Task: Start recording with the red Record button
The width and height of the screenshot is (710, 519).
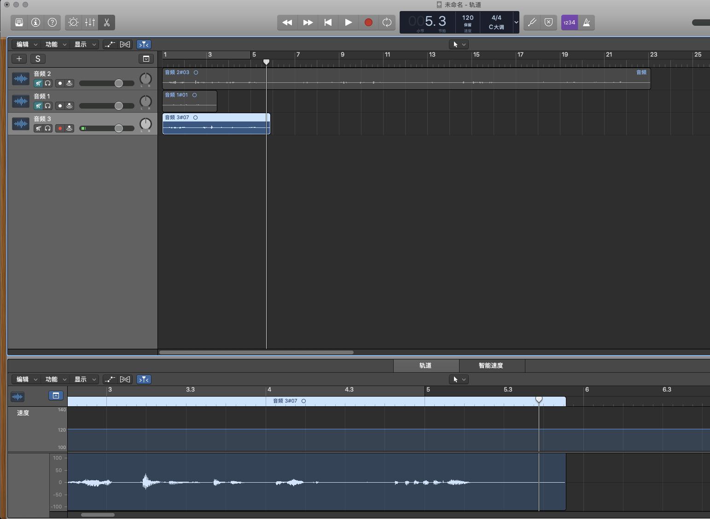Action: click(x=368, y=22)
